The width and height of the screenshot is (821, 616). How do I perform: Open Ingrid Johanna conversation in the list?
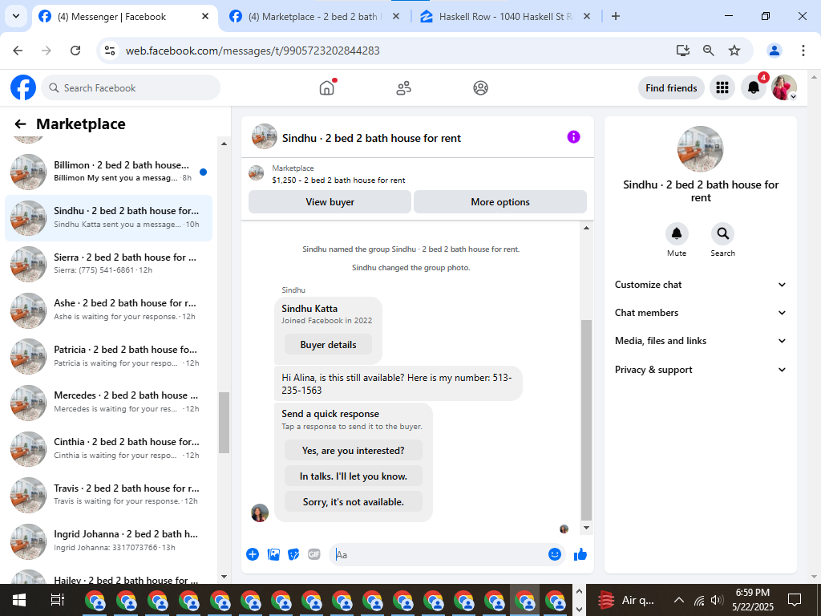pos(109,540)
